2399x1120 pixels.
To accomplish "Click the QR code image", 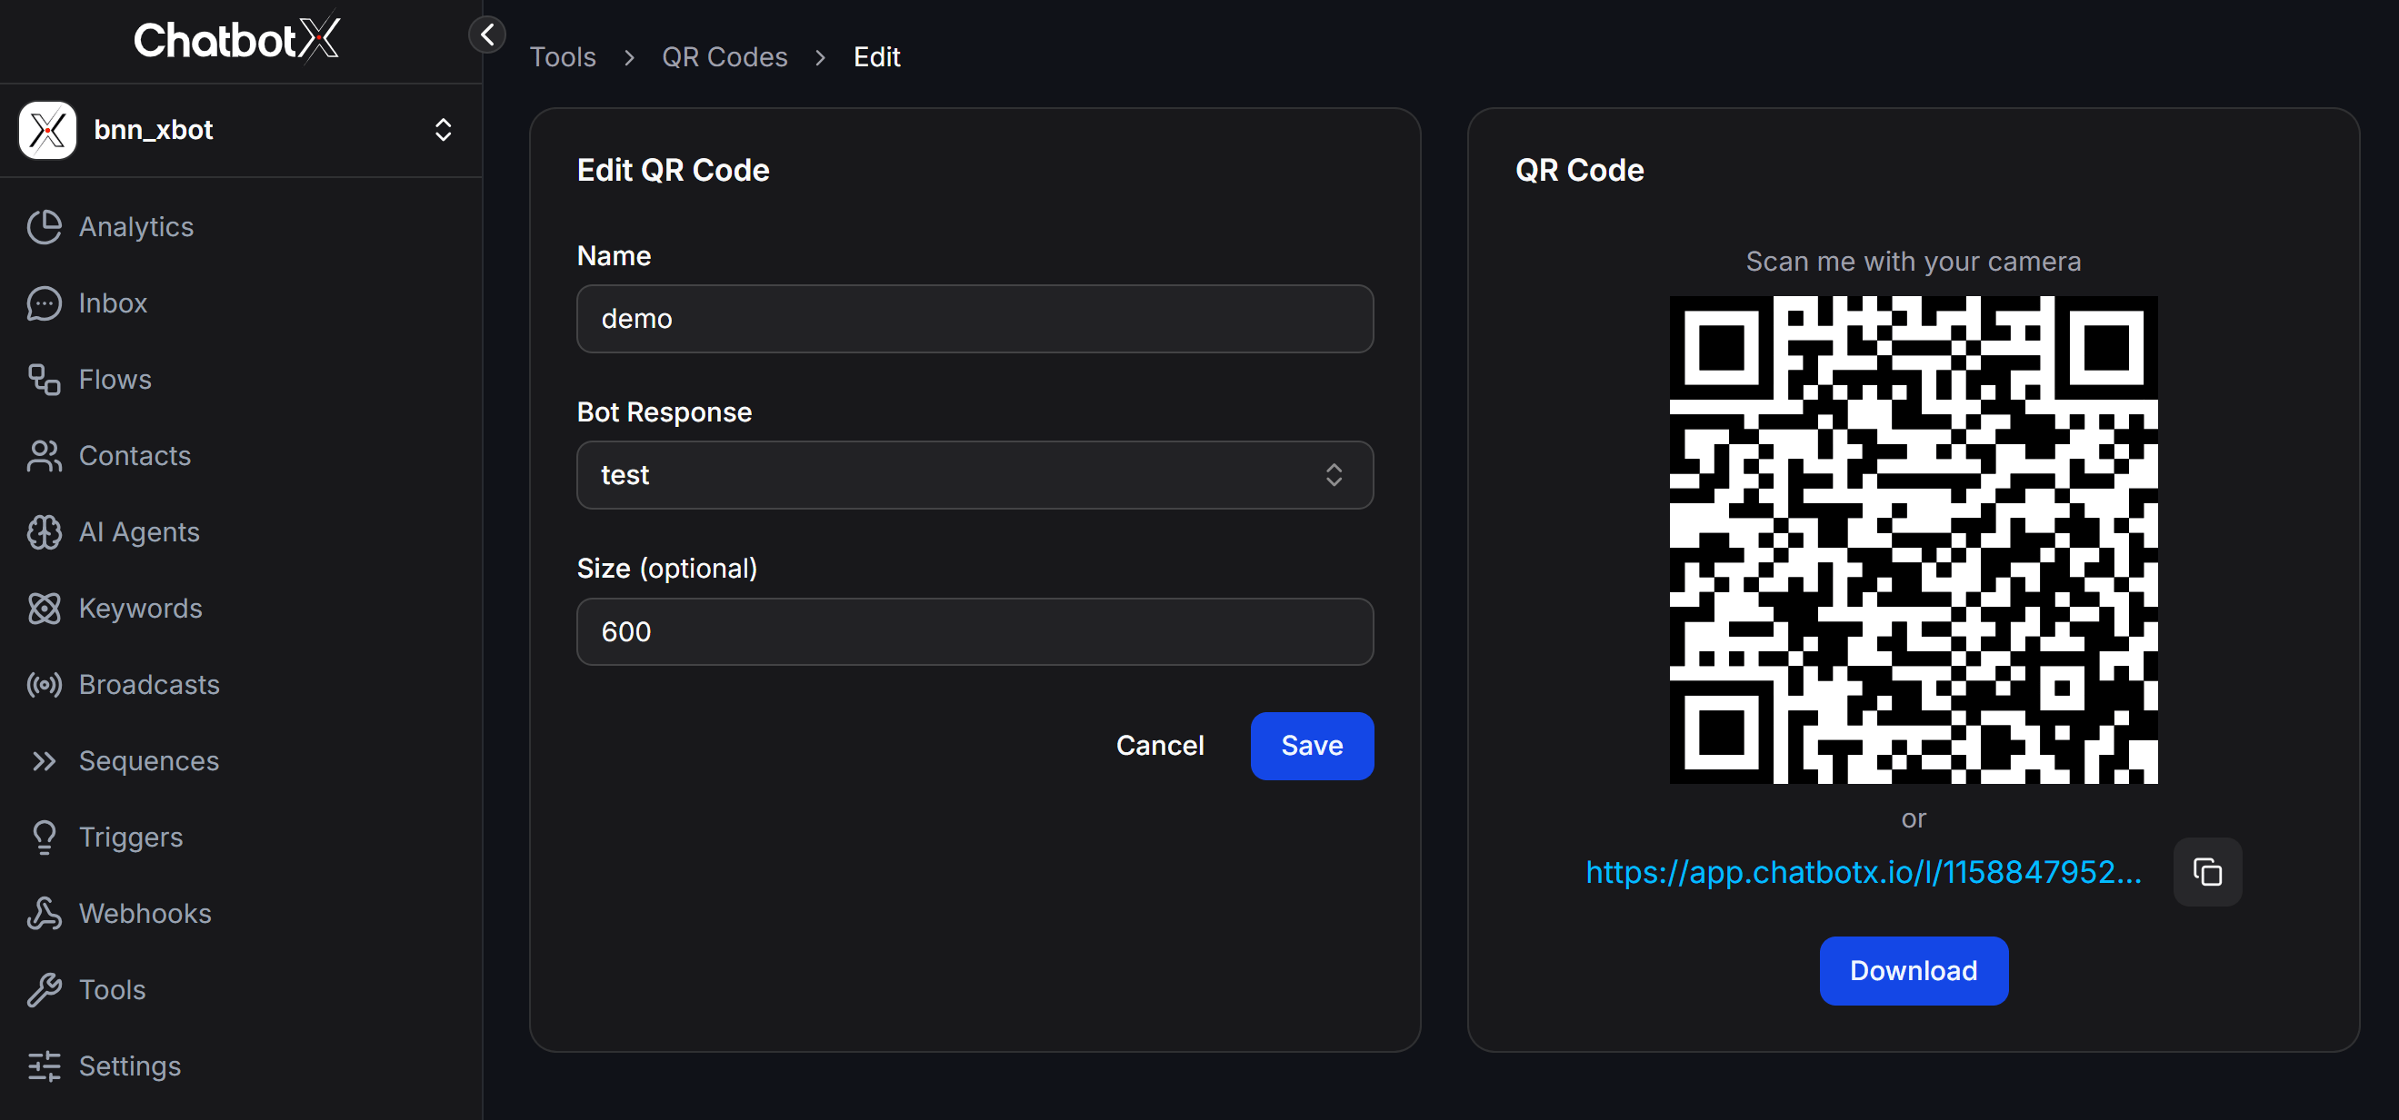I will pyautogui.click(x=1913, y=540).
